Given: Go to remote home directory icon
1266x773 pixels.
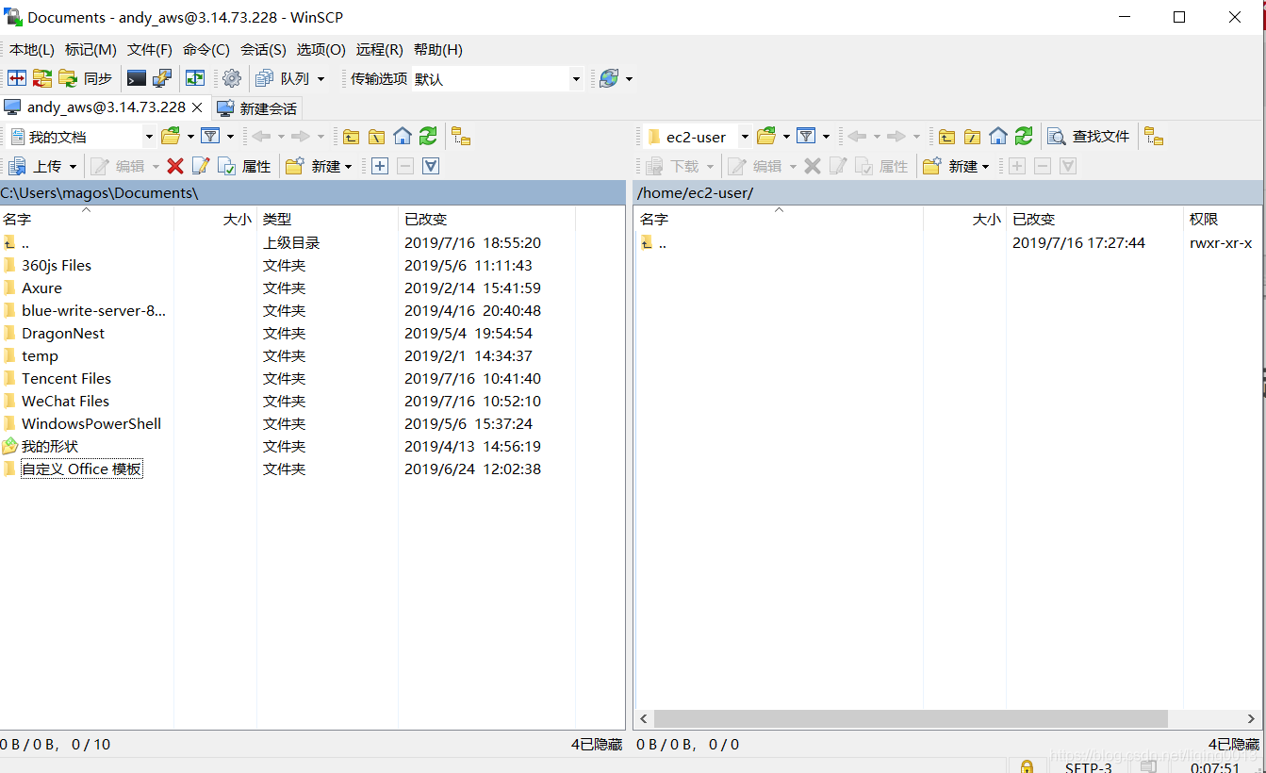Looking at the screenshot, I should tap(998, 137).
